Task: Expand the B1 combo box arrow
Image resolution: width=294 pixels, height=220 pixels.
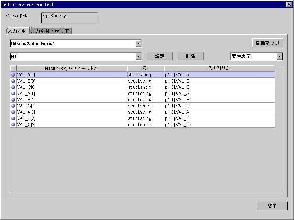Action: (x=138, y=56)
